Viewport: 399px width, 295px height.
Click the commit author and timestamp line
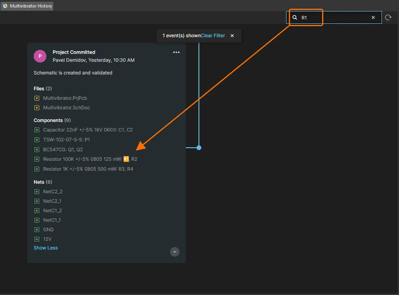pyautogui.click(x=94, y=60)
